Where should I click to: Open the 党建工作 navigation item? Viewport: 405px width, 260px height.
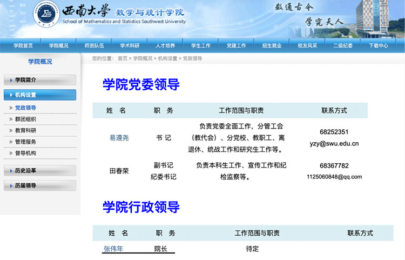pos(237,46)
